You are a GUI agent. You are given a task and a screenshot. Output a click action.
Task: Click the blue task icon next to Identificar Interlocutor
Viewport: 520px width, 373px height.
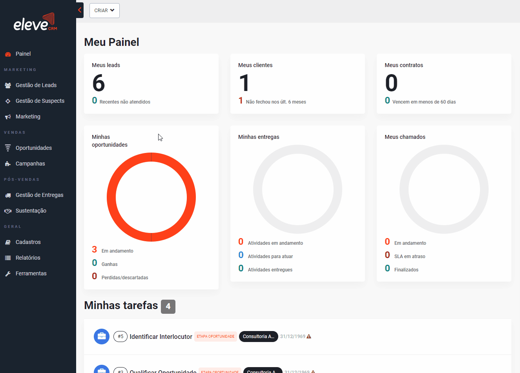click(x=102, y=337)
